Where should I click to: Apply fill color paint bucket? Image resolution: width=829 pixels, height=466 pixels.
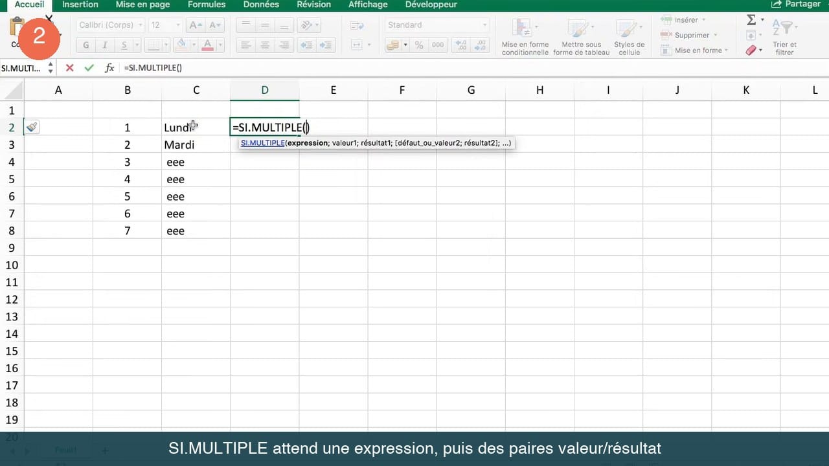click(181, 45)
